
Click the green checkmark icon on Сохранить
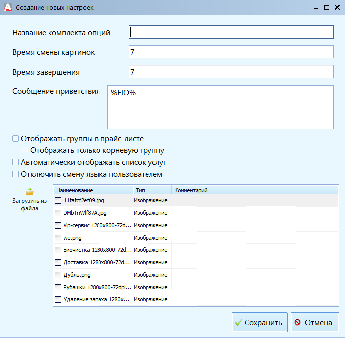coord(238,323)
